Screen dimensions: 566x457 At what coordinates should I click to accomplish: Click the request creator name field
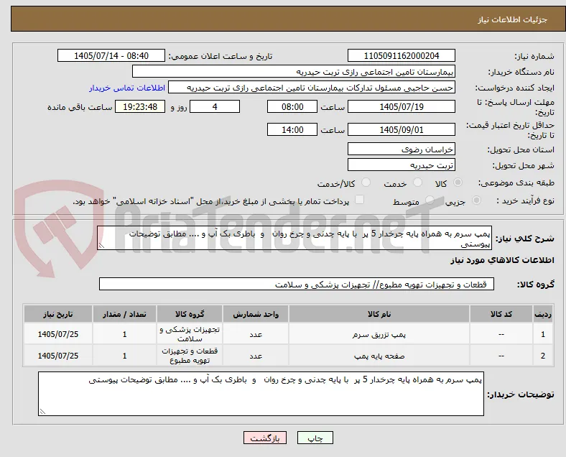[x=312, y=88]
